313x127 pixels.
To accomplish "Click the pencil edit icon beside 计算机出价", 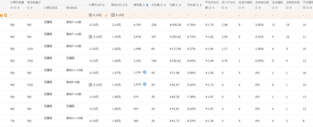I will [106, 15].
